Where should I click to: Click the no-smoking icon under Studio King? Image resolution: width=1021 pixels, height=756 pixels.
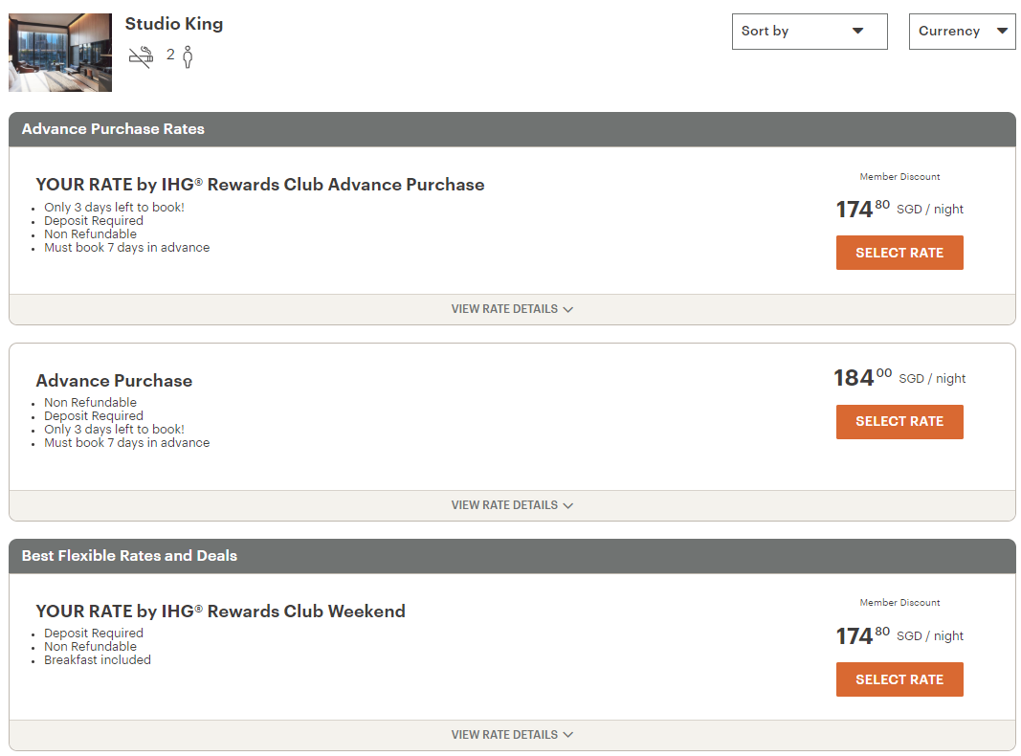coord(141,56)
